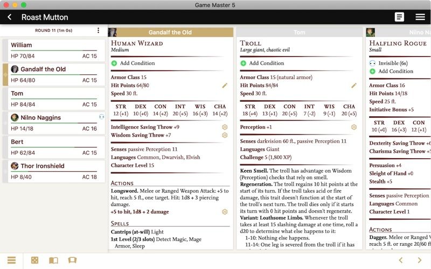
Task: Open round options three-dot menu
Action: (x=98, y=30)
